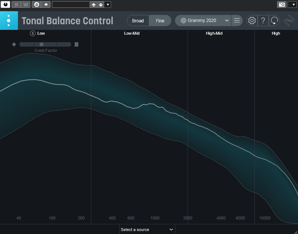Click the 400 Hz frequency label

[x=112, y=218]
